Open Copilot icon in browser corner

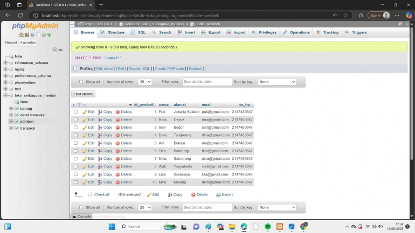click(x=409, y=15)
